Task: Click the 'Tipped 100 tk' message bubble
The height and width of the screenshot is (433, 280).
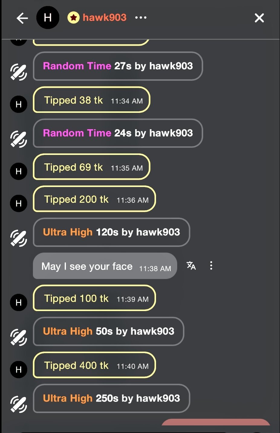Action: pyautogui.click(x=94, y=299)
